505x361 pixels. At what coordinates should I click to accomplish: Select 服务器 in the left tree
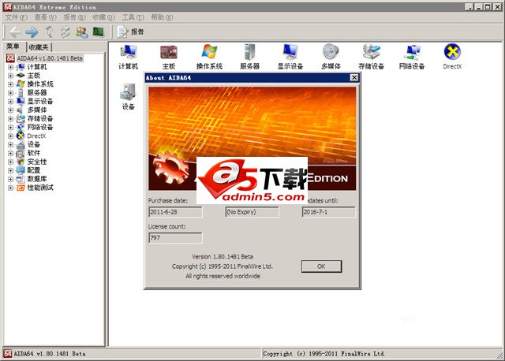point(37,93)
